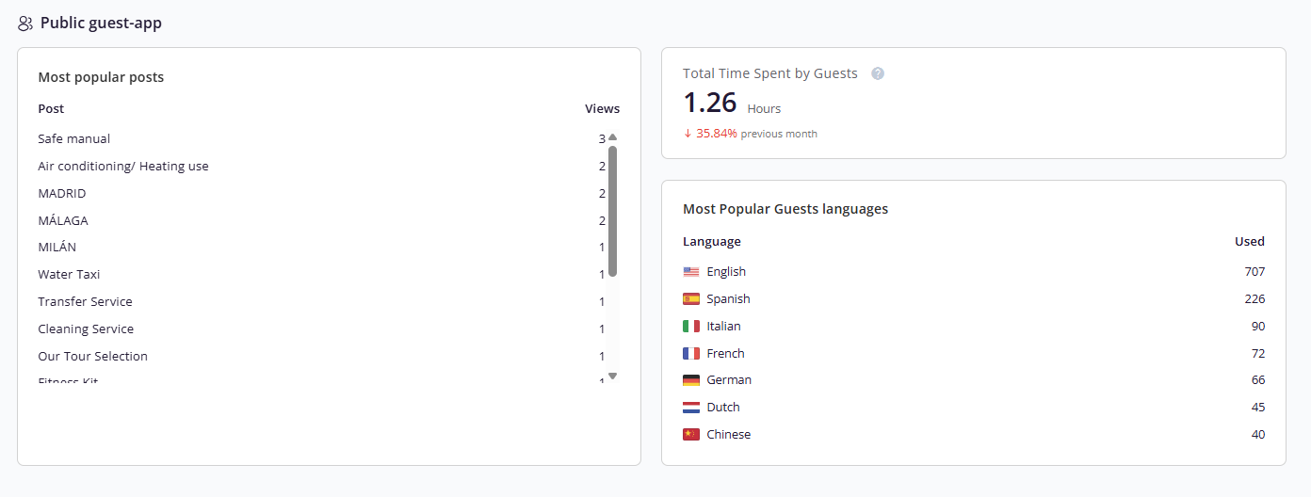Click the Italian flag icon

[691, 327]
